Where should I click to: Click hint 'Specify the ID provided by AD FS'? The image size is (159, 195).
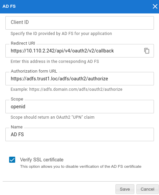(61, 34)
